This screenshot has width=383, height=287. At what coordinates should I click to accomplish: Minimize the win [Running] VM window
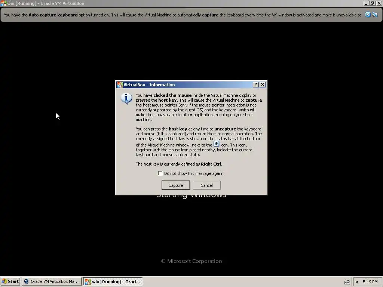(x=366, y=3)
